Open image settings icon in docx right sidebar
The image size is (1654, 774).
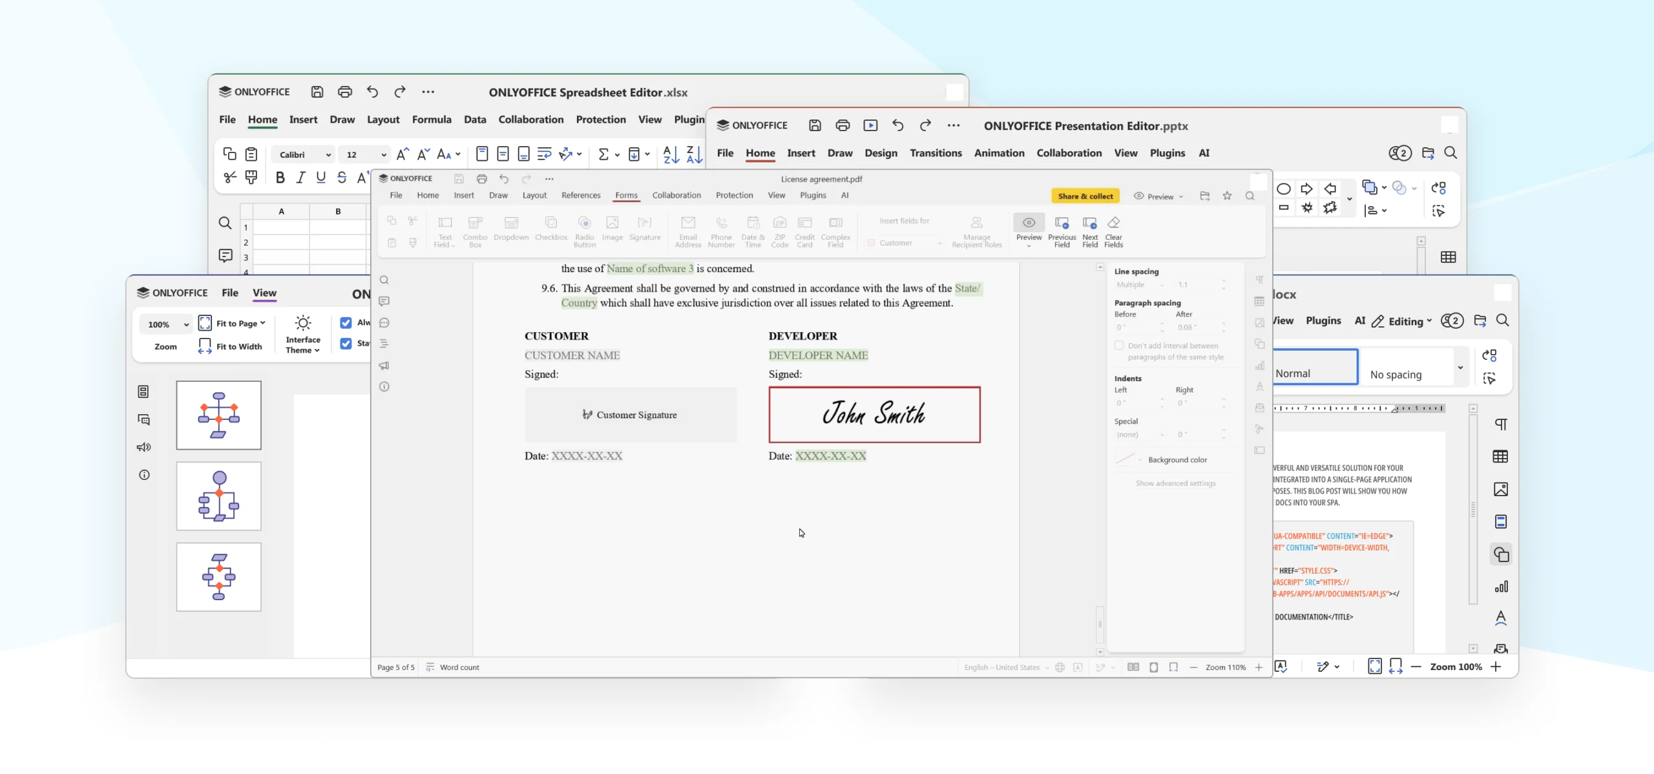(x=1501, y=489)
